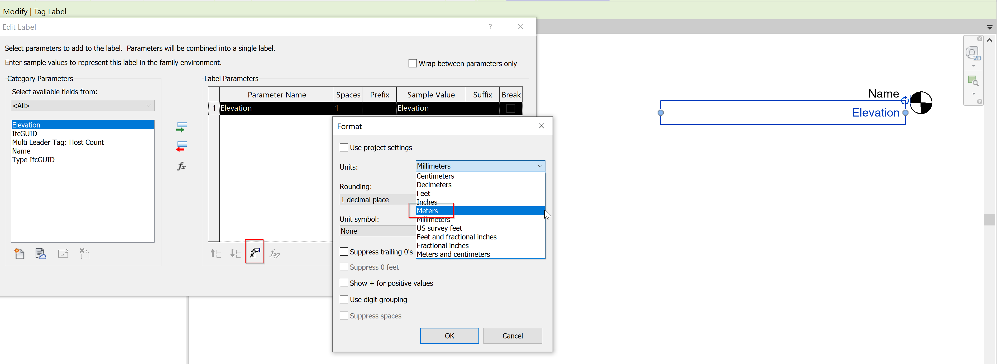The width and height of the screenshot is (997, 364).
Task: Click the edit units format icon
Action: point(254,252)
